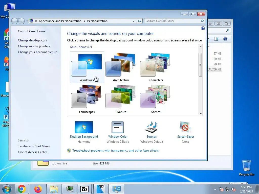Image resolution: width=259 pixels, height=194 pixels.
Task: Click the Window Color link text
Action: click(x=118, y=137)
